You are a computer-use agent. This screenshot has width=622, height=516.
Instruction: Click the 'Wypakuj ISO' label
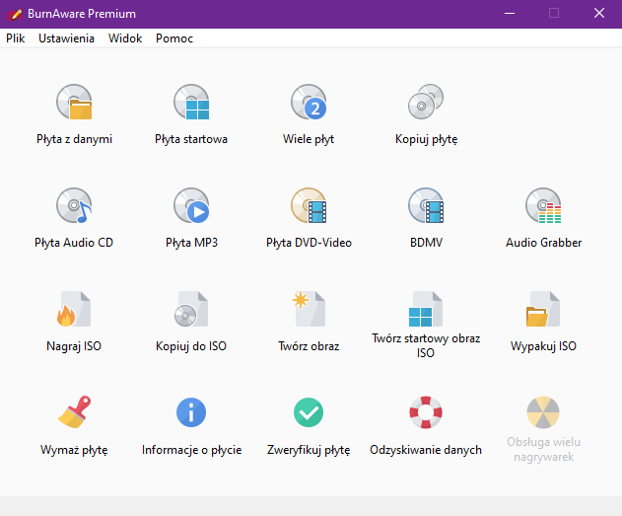click(543, 346)
